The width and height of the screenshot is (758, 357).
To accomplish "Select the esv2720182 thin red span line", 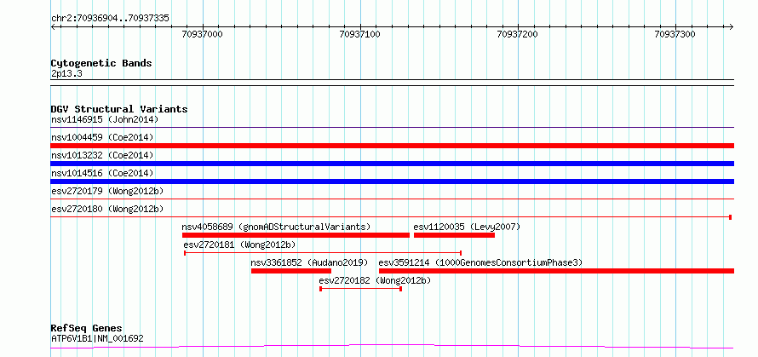I will tap(360, 289).
